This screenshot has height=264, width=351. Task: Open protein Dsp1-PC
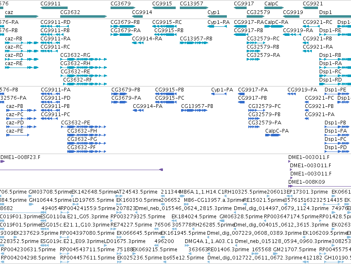(335, 139)
